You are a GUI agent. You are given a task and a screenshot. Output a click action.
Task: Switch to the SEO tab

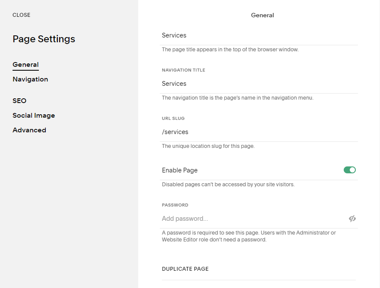tap(19, 101)
